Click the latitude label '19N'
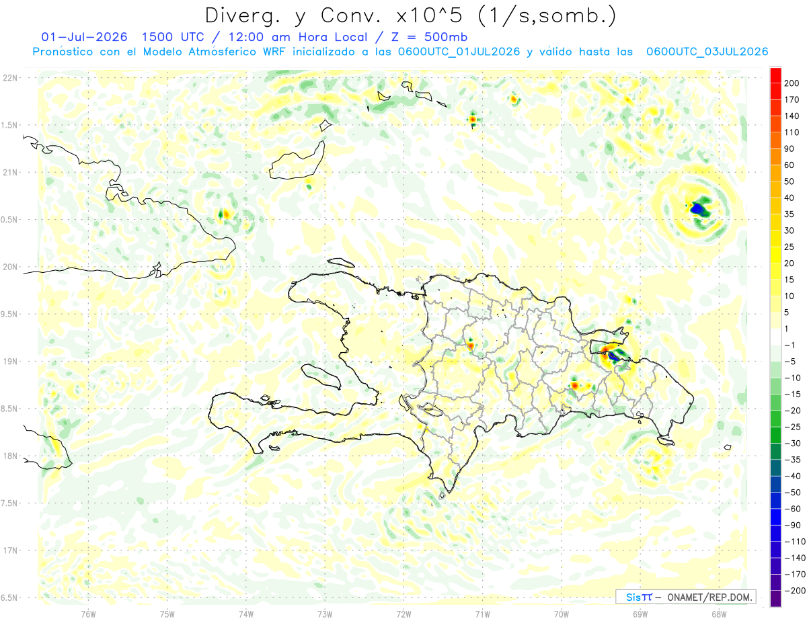807x623 pixels. click(x=11, y=362)
